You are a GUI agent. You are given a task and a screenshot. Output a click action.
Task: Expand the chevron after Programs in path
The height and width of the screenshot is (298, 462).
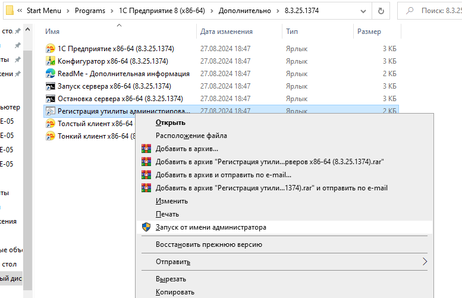[112, 11]
